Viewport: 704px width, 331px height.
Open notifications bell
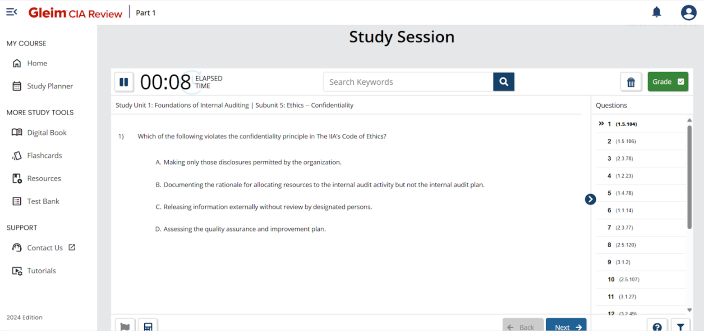pos(657,12)
